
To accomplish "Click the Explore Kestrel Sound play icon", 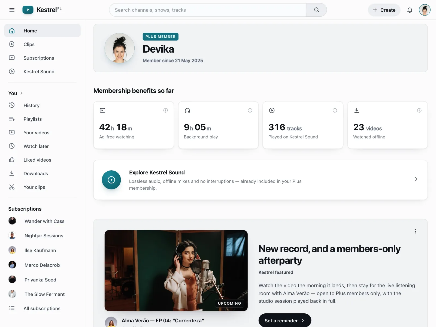I will [111, 180].
